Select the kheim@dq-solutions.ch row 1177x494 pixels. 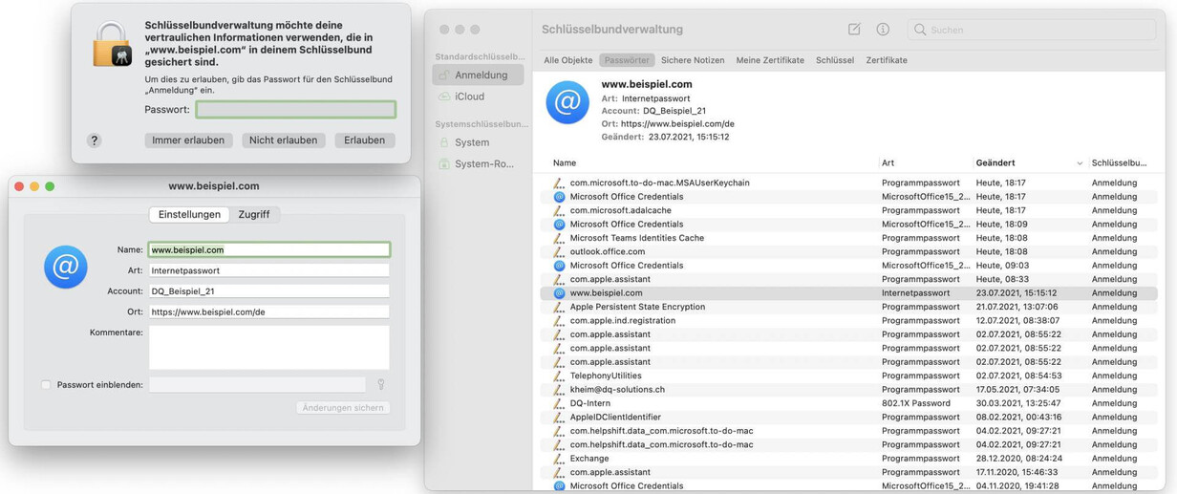click(x=849, y=390)
